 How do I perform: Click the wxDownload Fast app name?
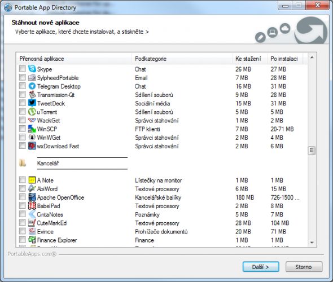click(x=58, y=146)
